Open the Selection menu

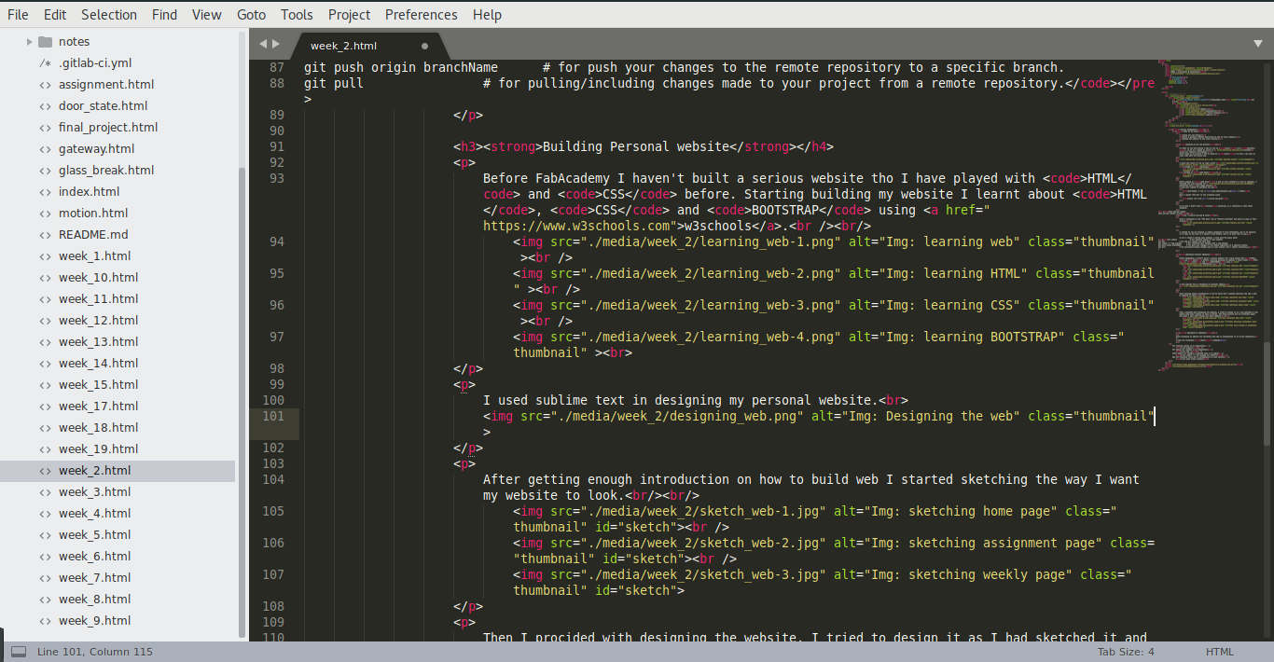[109, 15]
